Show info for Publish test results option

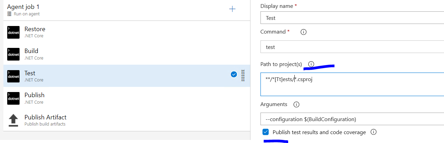[374, 132]
